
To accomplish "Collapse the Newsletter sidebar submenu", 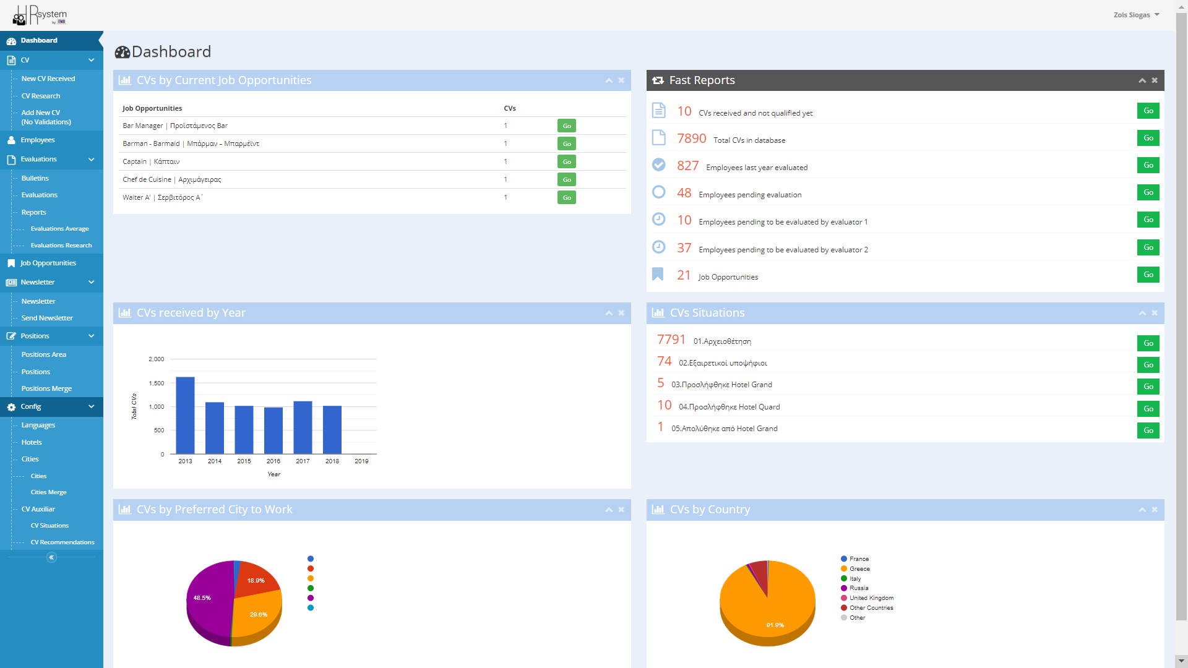I will point(92,283).
